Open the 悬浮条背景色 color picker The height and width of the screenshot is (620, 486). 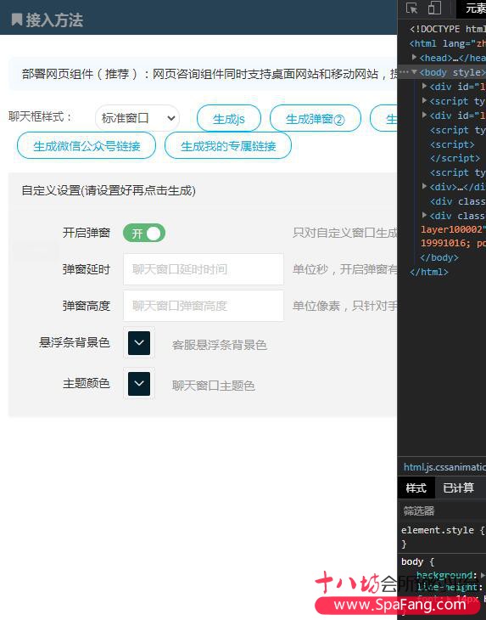(139, 343)
